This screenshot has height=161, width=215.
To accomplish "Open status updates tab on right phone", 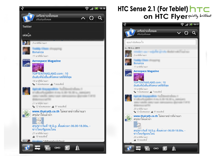I will coord(138,148).
